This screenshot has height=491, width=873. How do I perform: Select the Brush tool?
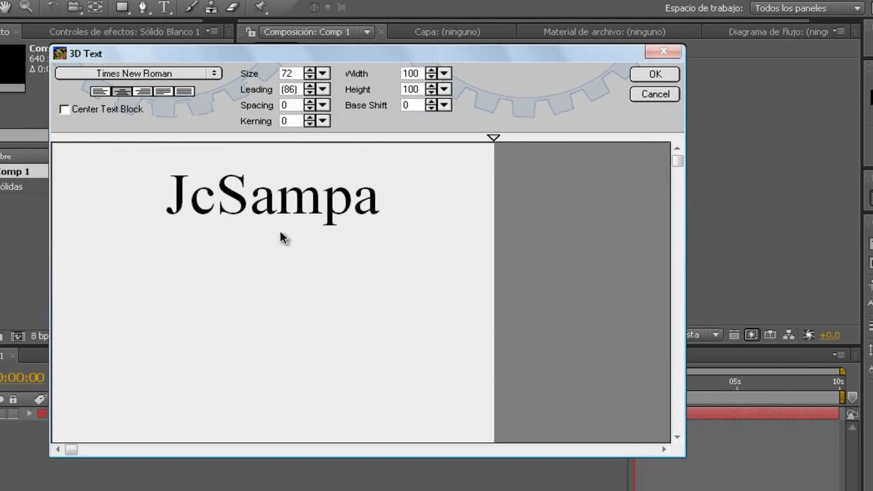coord(192,8)
